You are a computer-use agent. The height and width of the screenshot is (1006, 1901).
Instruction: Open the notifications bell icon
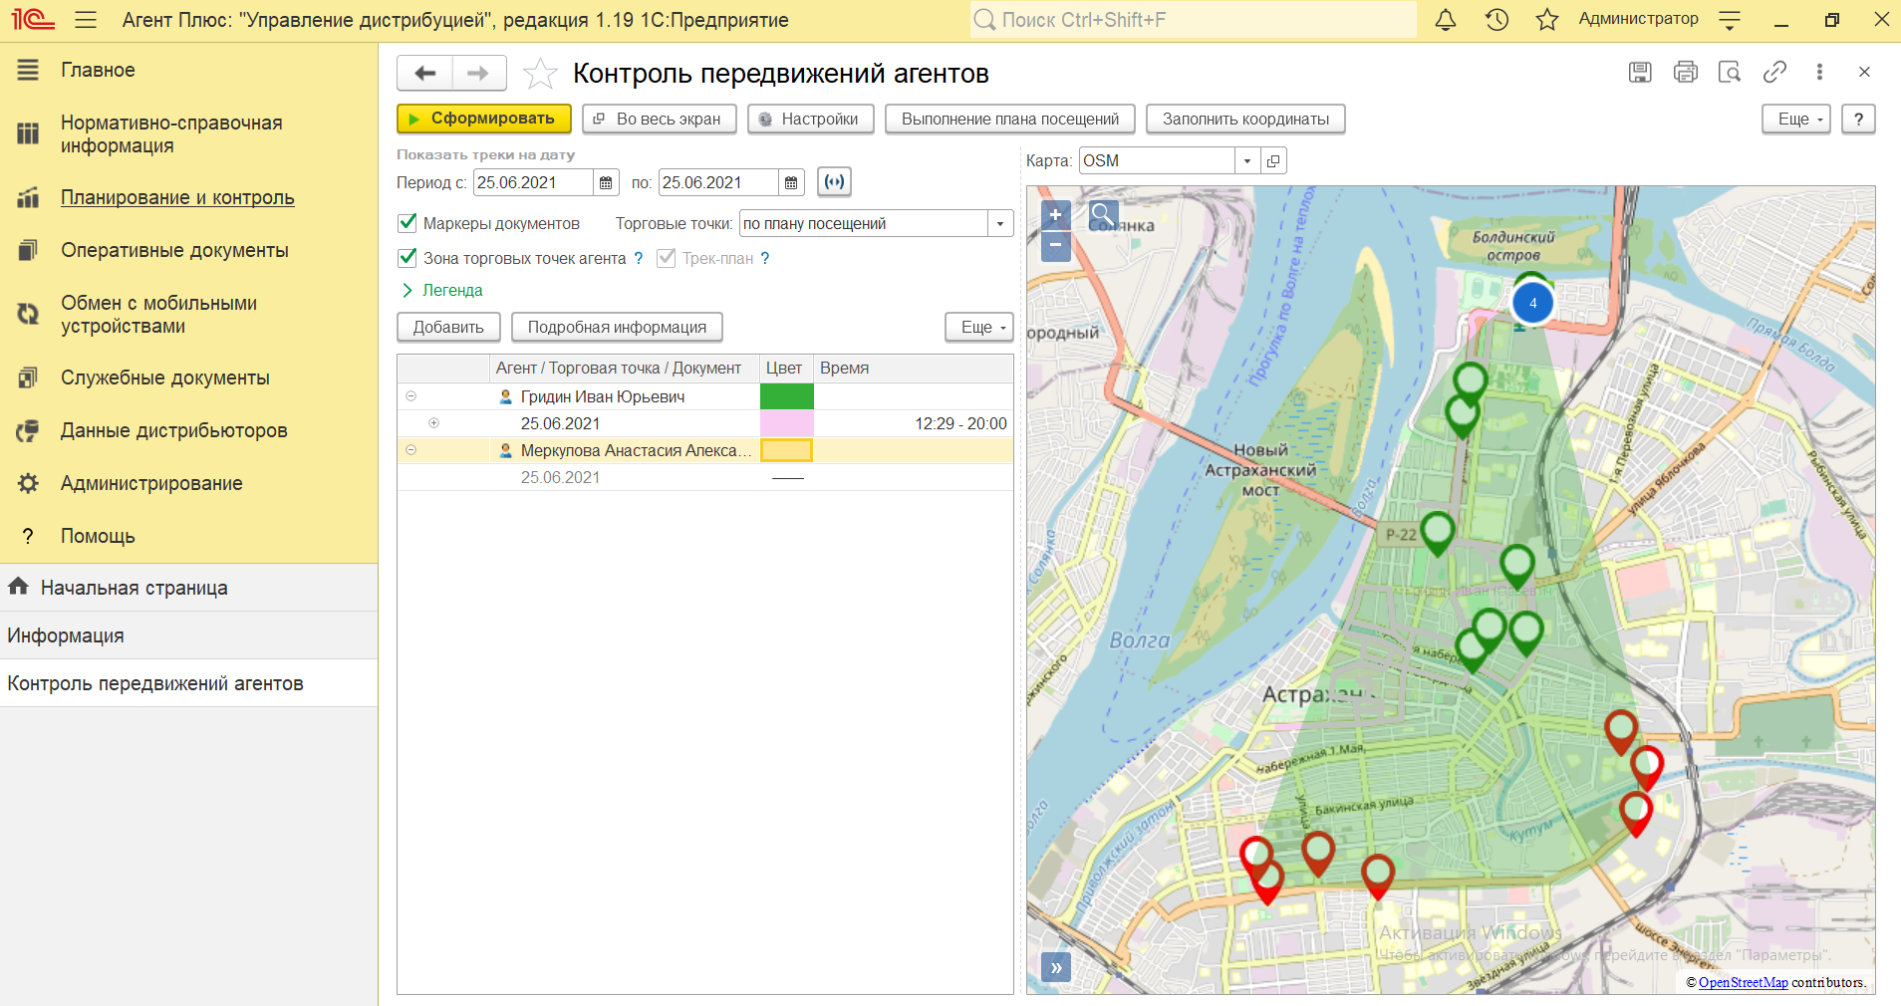point(1446,19)
